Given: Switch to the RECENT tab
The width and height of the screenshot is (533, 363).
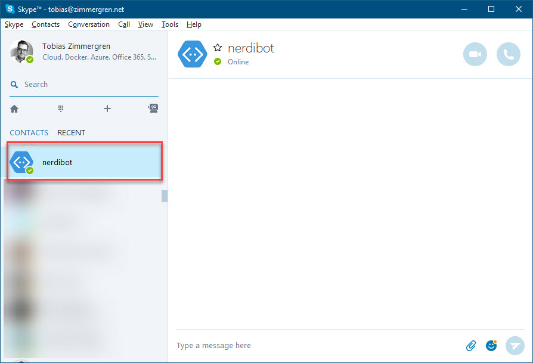Looking at the screenshot, I should coord(71,132).
